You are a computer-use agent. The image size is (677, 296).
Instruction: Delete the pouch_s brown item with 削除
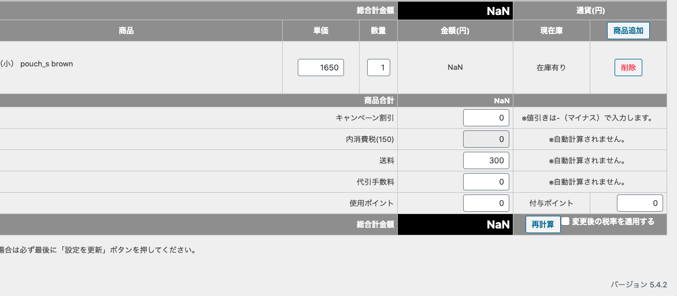(x=628, y=68)
